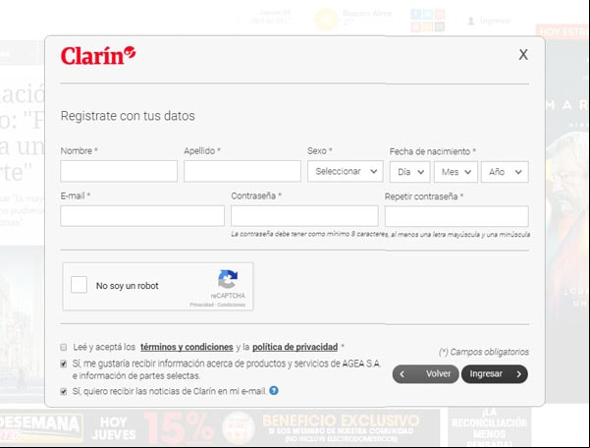Click the Nombre input field
The image size is (590, 448).
[119, 171]
